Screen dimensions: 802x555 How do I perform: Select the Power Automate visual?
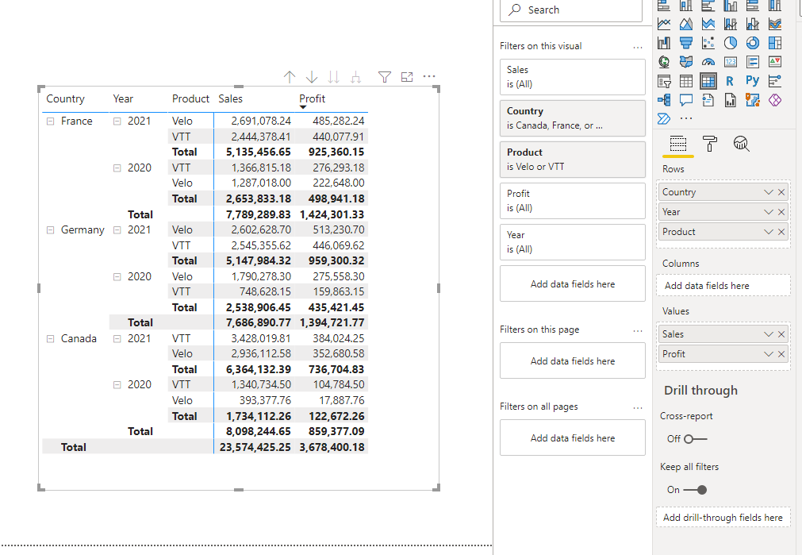click(664, 119)
